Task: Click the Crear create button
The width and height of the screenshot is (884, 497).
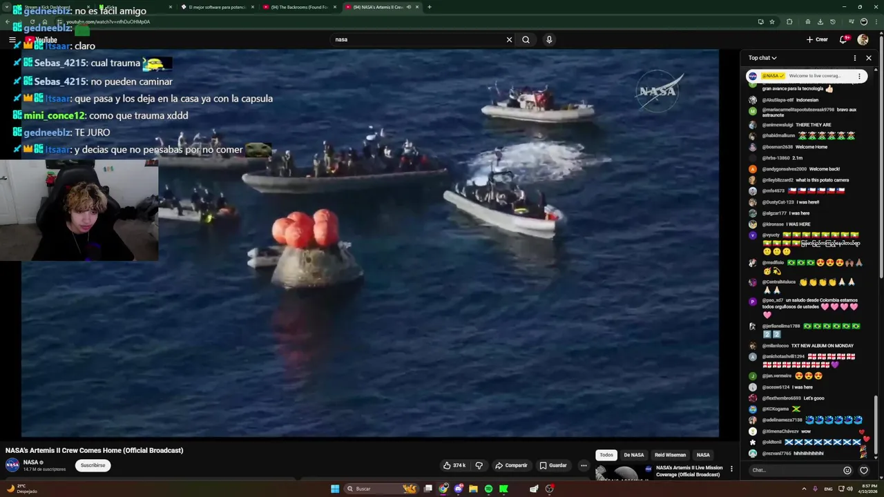Action: coord(817,39)
